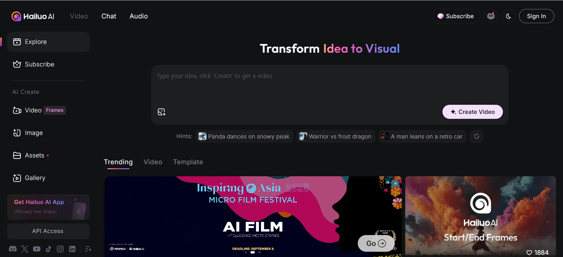The width and height of the screenshot is (563, 257).
Task: Refresh the hints list
Action: tap(476, 136)
